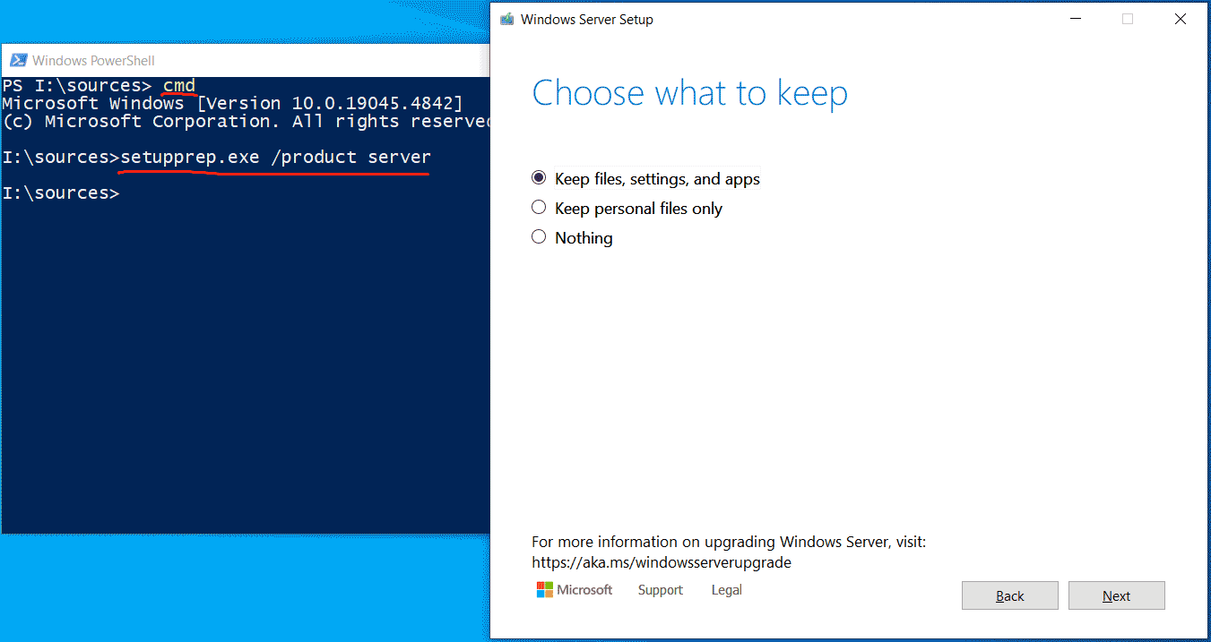Click the aka.ms/windowsserverupgrade URL text
The image size is (1211, 642).
[662, 563]
